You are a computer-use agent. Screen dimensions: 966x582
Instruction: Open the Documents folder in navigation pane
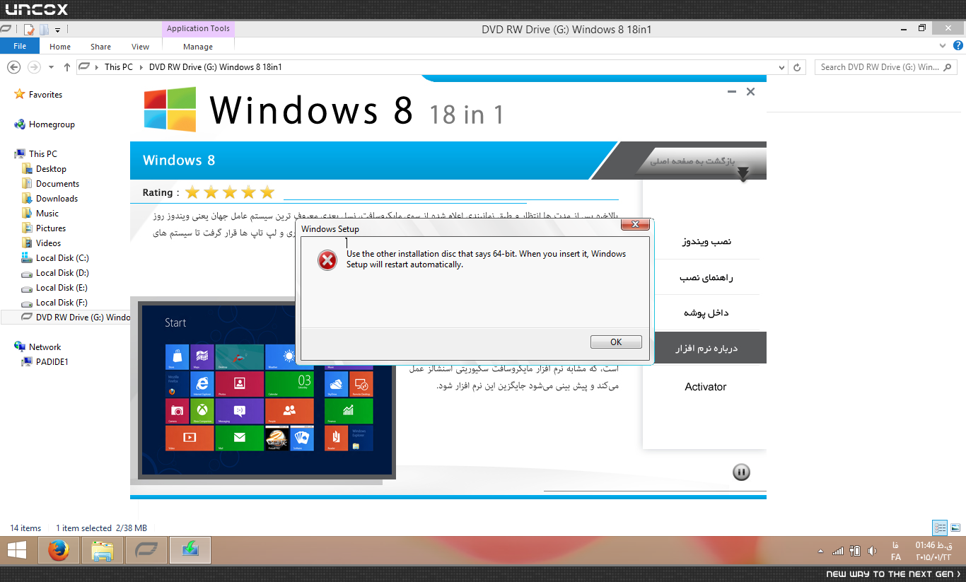click(x=57, y=184)
